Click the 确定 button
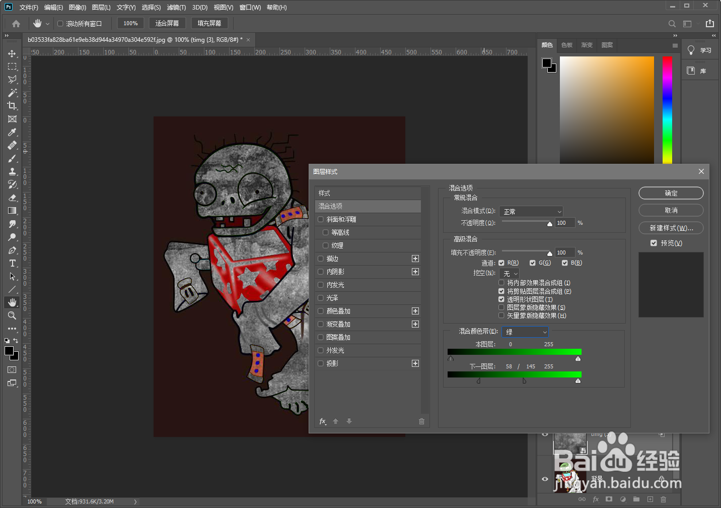 [671, 193]
